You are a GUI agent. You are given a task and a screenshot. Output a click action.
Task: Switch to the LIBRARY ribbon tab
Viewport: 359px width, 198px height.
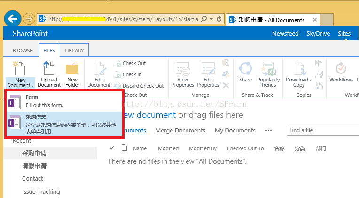[74, 51]
